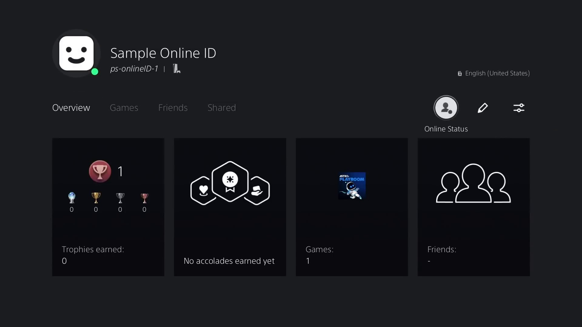582x327 pixels.
Task: Select the platinum trophy icon
Action: click(72, 198)
